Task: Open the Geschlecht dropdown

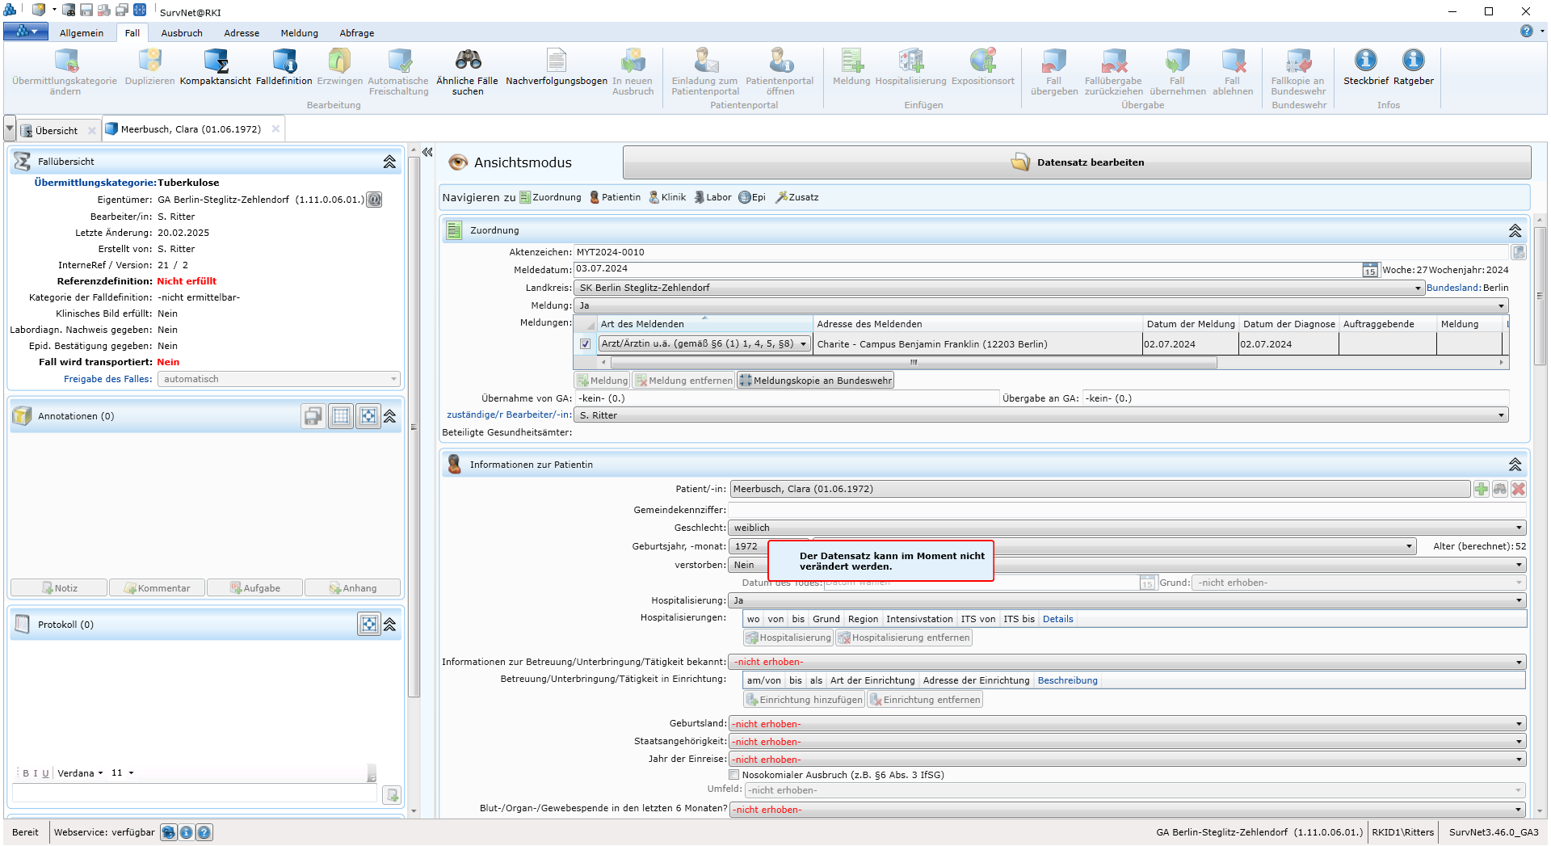Action: [1519, 528]
